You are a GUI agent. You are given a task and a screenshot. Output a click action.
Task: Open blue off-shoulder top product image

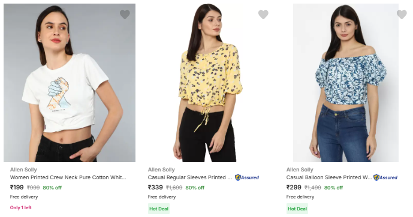coord(346,83)
